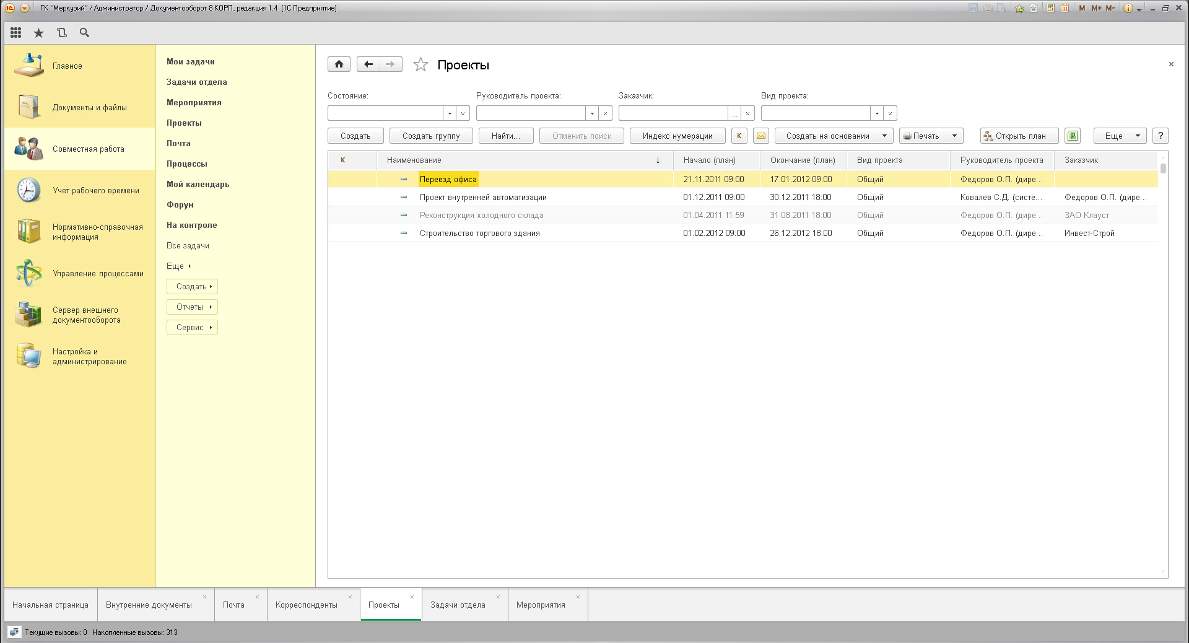Click the envelope mail toolbar button
1189x643 pixels.
click(x=761, y=136)
